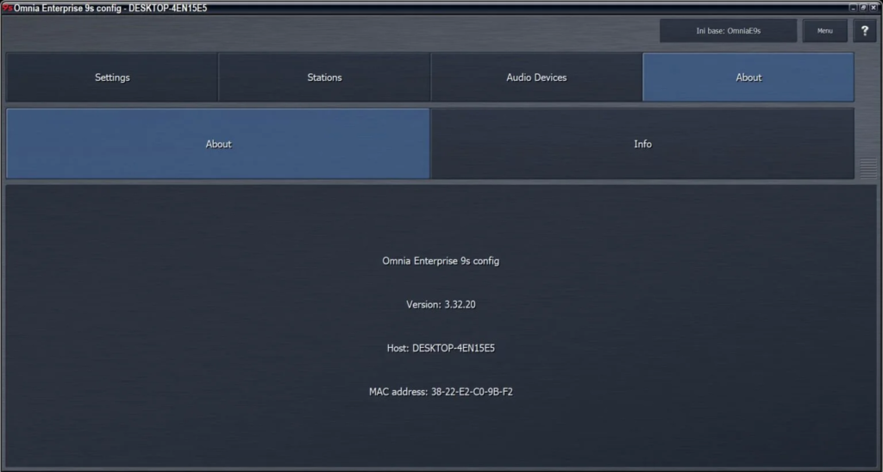883x472 pixels.
Task: Select the About sub-tab below Settings
Action: [218, 144]
